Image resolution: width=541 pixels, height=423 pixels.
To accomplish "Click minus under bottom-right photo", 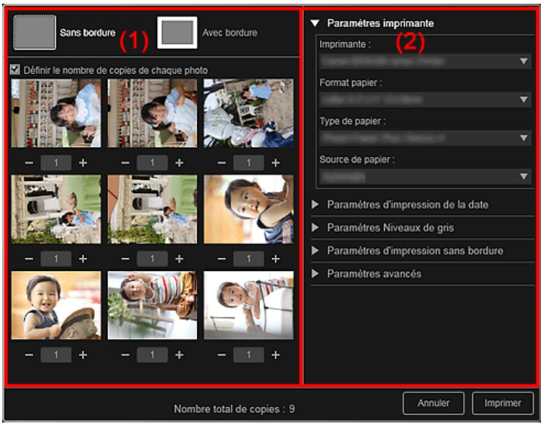I will (223, 355).
